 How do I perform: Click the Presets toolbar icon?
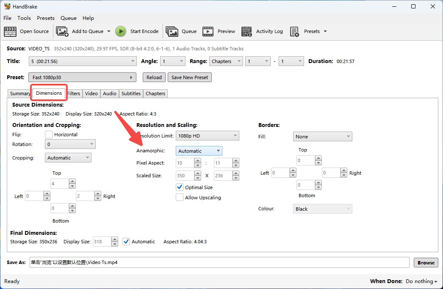[x=295, y=31]
